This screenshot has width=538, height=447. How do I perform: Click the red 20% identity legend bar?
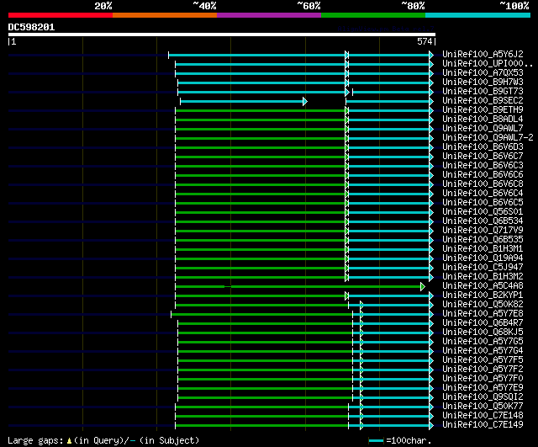point(61,15)
